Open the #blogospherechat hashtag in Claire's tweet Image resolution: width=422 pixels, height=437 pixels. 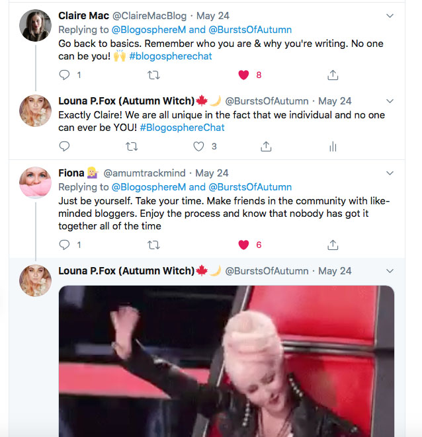pyautogui.click(x=171, y=56)
